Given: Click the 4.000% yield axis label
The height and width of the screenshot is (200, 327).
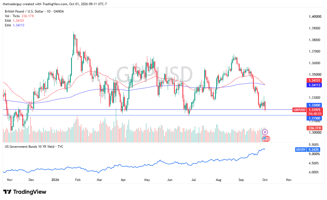Looking at the screenshot, I should pos(313,172).
